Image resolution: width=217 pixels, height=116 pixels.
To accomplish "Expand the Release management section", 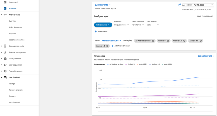I will (2, 52).
